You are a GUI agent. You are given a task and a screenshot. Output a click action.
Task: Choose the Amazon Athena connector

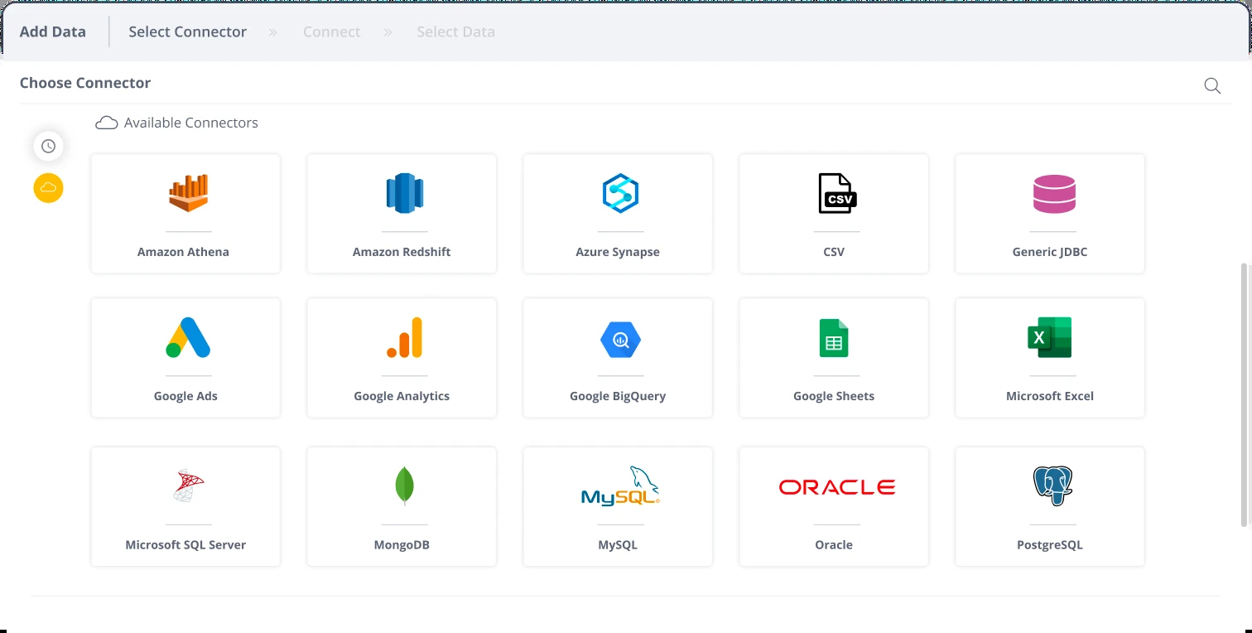[x=185, y=214]
